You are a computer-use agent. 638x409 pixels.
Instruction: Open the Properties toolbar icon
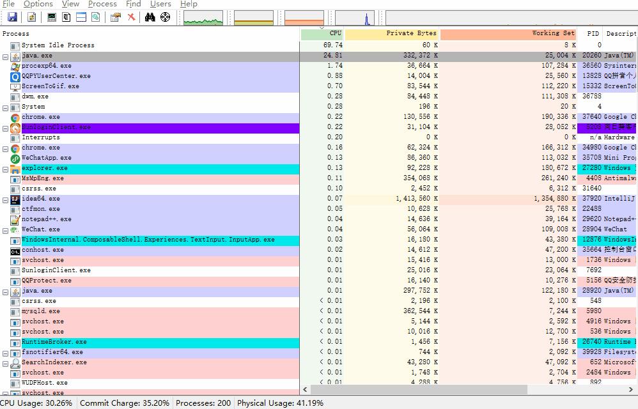pyautogui.click(x=115, y=17)
